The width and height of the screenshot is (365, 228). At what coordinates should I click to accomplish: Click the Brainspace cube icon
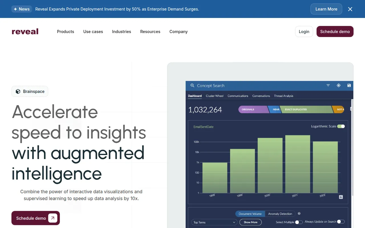(x=18, y=91)
